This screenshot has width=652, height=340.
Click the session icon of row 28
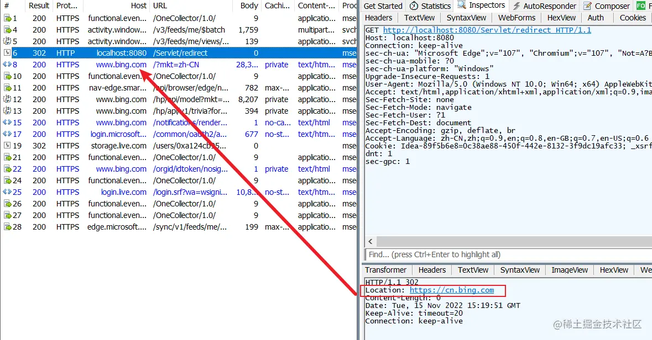(8, 227)
